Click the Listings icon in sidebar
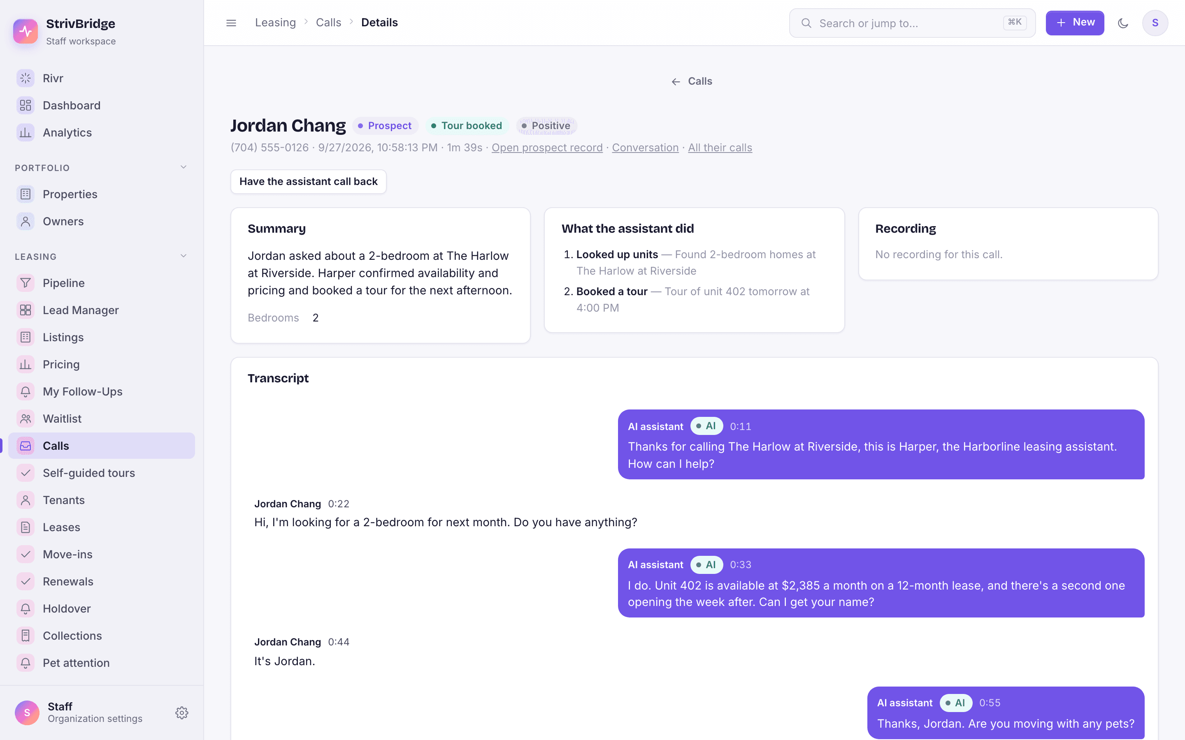The image size is (1185, 740). 26,337
